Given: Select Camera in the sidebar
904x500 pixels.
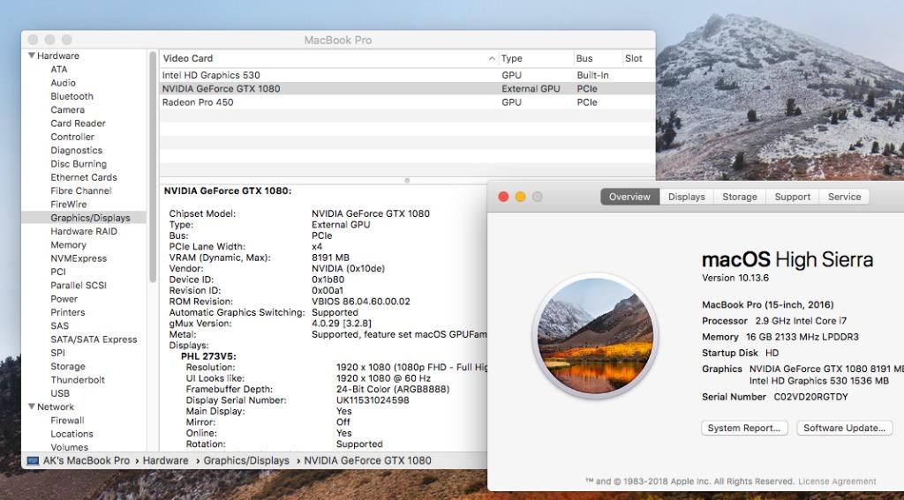Looking at the screenshot, I should coord(67,109).
